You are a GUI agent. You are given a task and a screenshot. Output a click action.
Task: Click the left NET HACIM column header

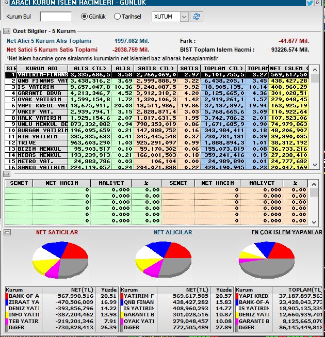[62, 183]
